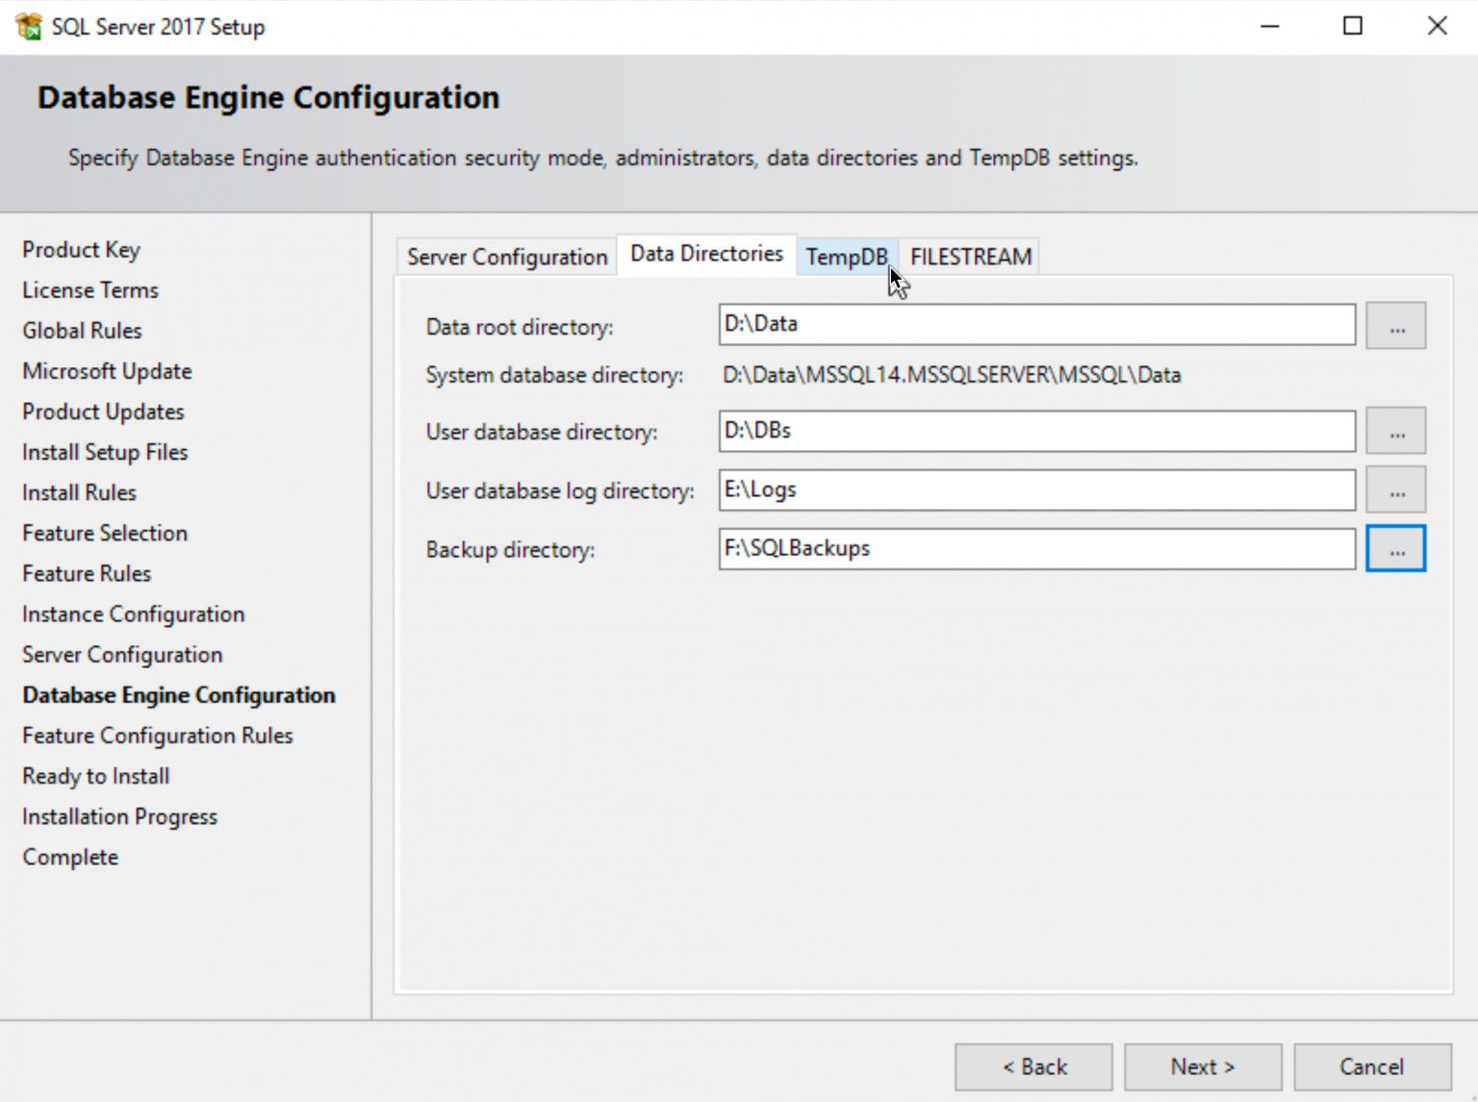Viewport: 1478px width, 1102px height.
Task: Open the TempDB tab
Action: tap(846, 257)
